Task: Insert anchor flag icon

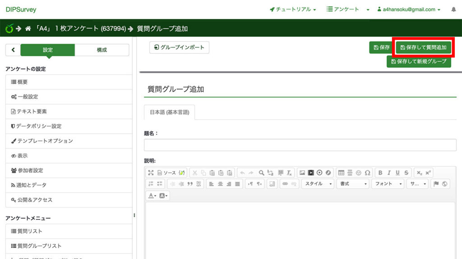Action: pos(436,184)
